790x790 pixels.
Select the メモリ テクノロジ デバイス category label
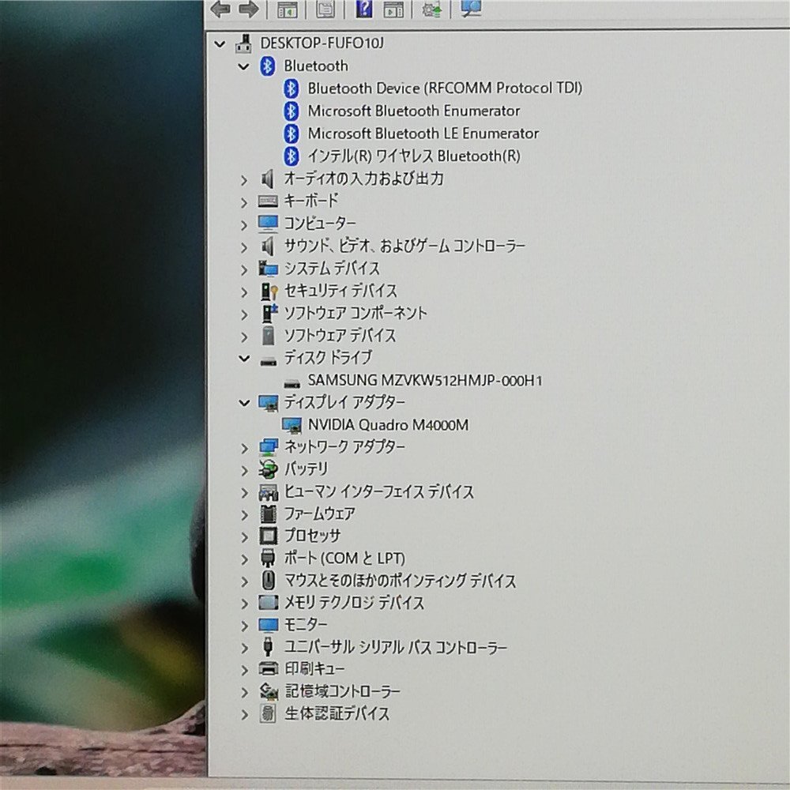354,602
